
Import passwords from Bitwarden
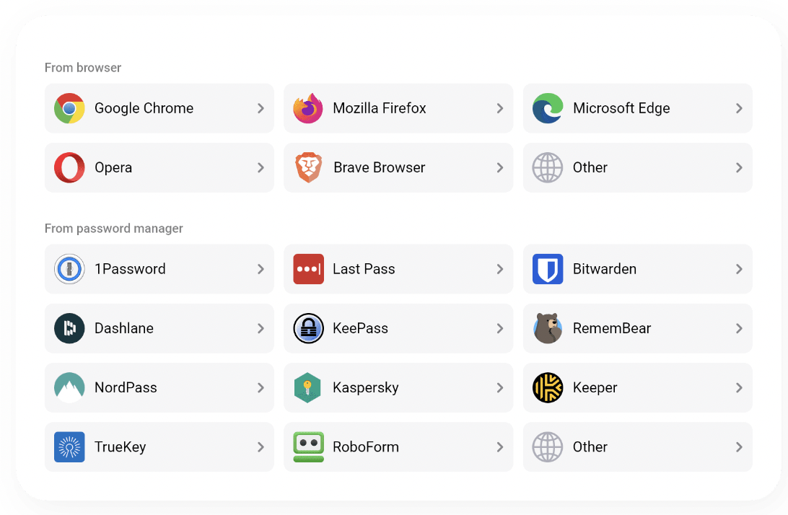(738, 269)
